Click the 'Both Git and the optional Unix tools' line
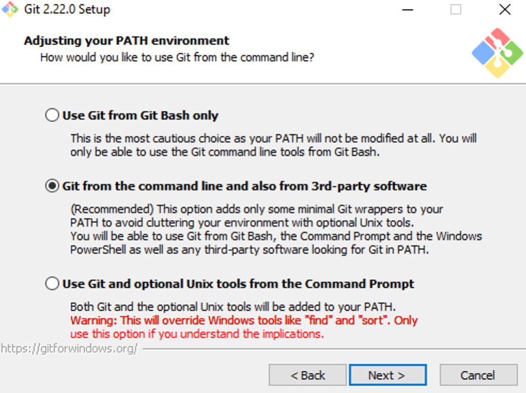The height and width of the screenshot is (393, 526). click(233, 307)
